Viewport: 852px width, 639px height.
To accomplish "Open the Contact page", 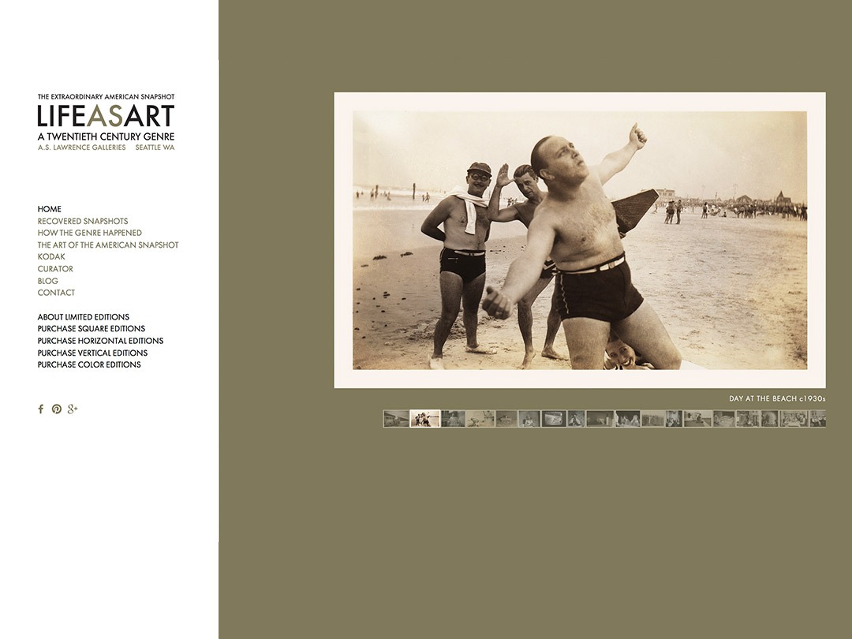I will (56, 293).
